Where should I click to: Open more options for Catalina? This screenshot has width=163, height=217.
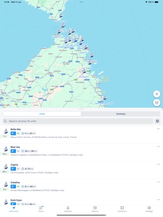158,182
